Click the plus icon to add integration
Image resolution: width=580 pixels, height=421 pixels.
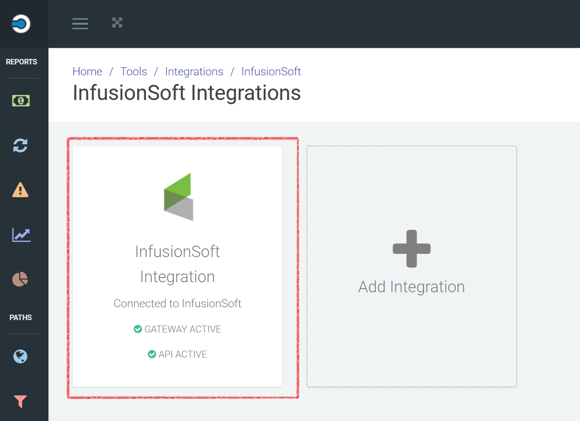[x=412, y=248]
